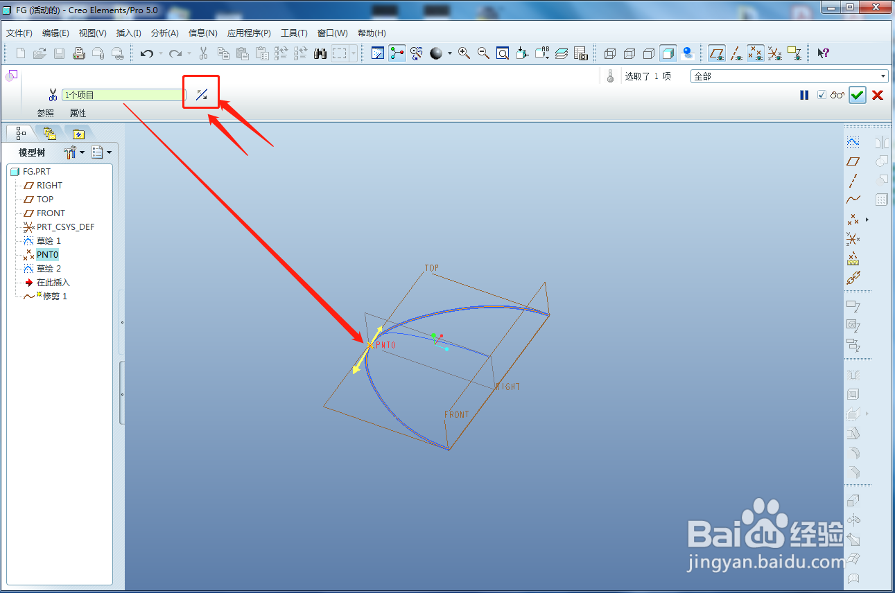Cancel the trim with red X
The image size is (895, 593).
pyautogui.click(x=878, y=95)
